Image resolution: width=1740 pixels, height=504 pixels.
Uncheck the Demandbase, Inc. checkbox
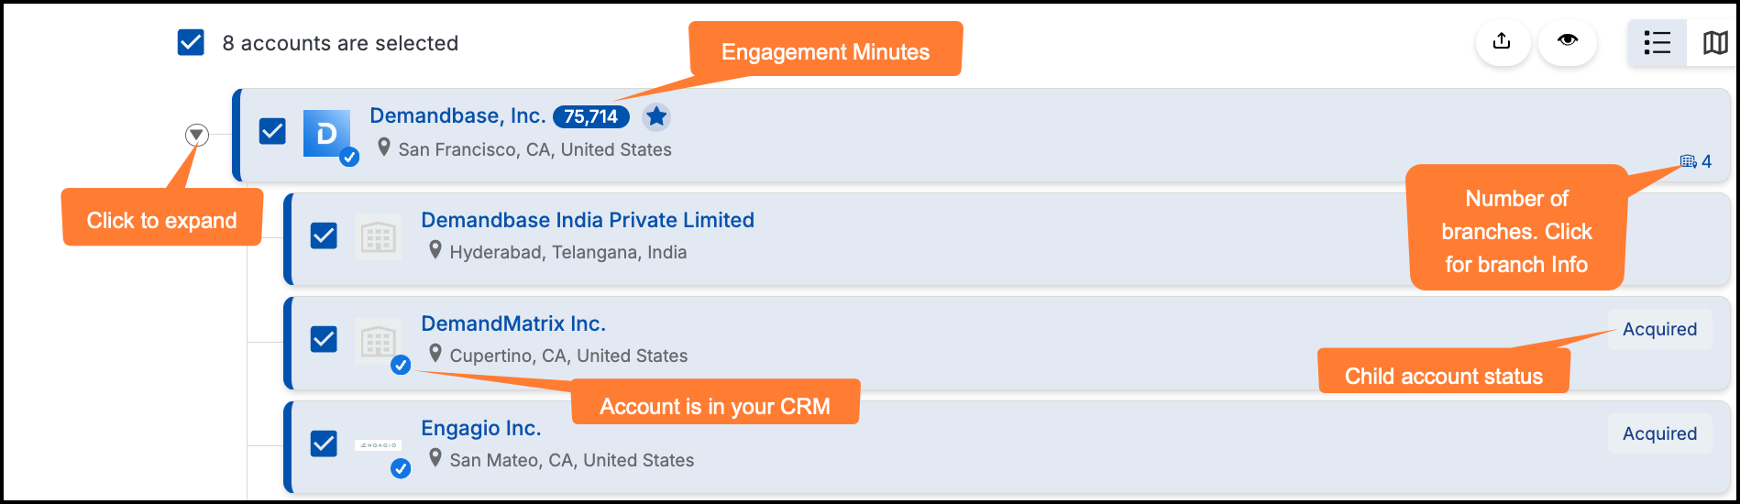[272, 131]
